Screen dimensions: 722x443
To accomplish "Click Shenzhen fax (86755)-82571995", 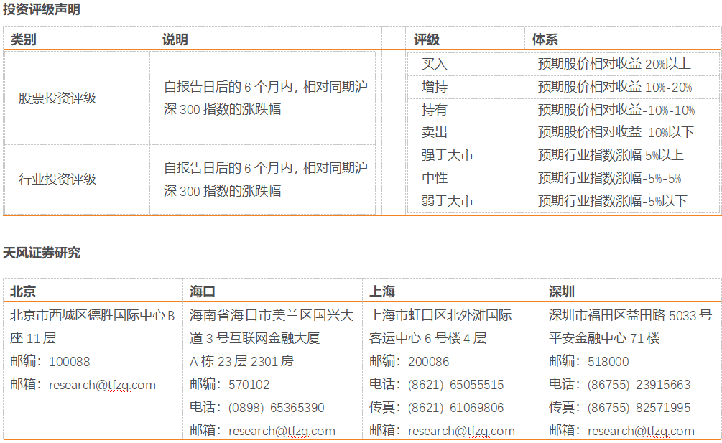I will (x=639, y=408).
